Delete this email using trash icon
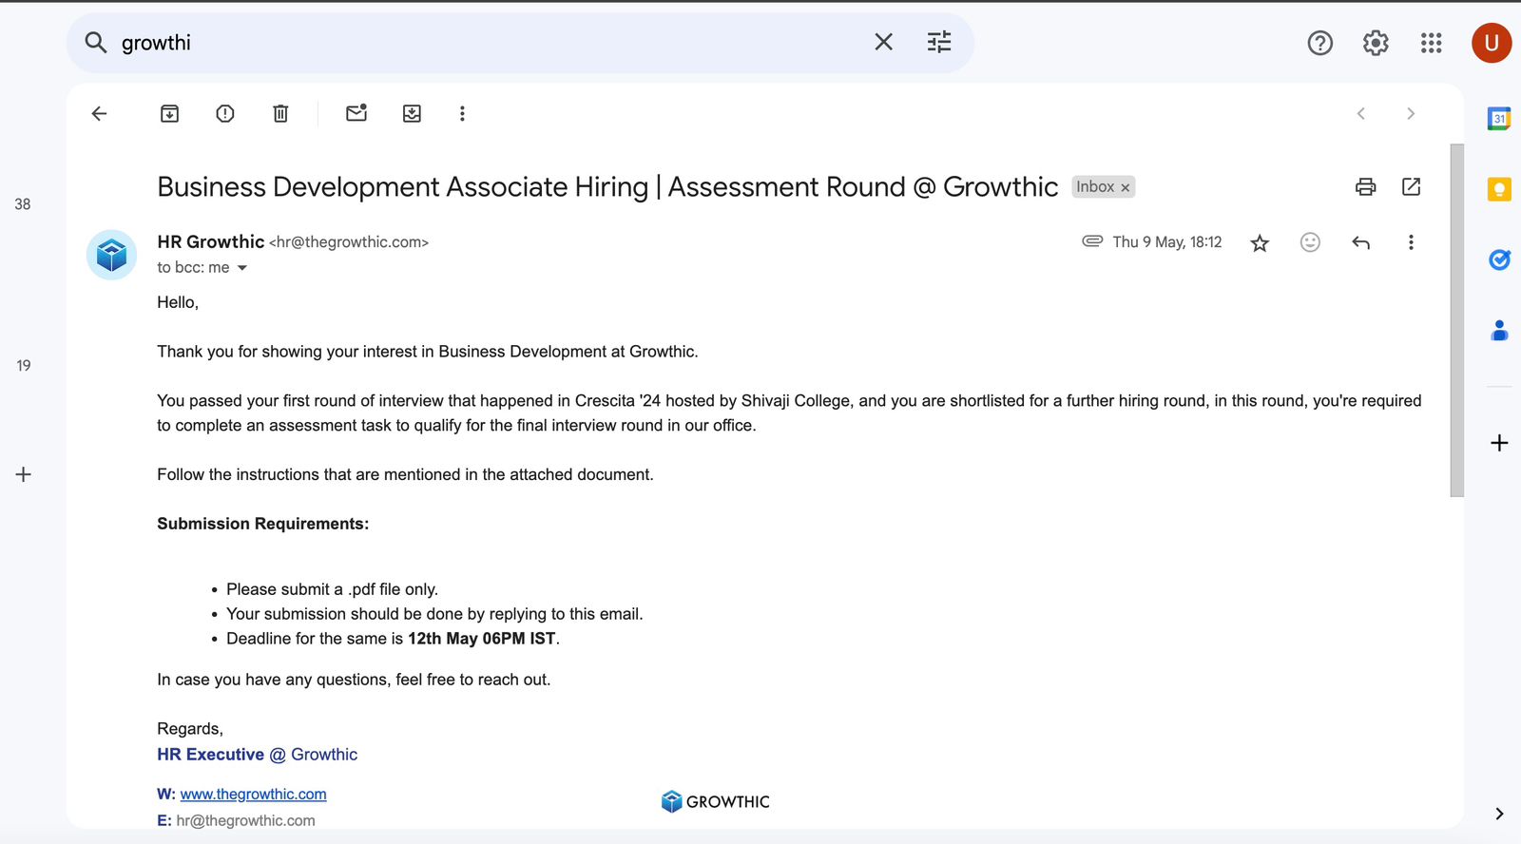 280,114
